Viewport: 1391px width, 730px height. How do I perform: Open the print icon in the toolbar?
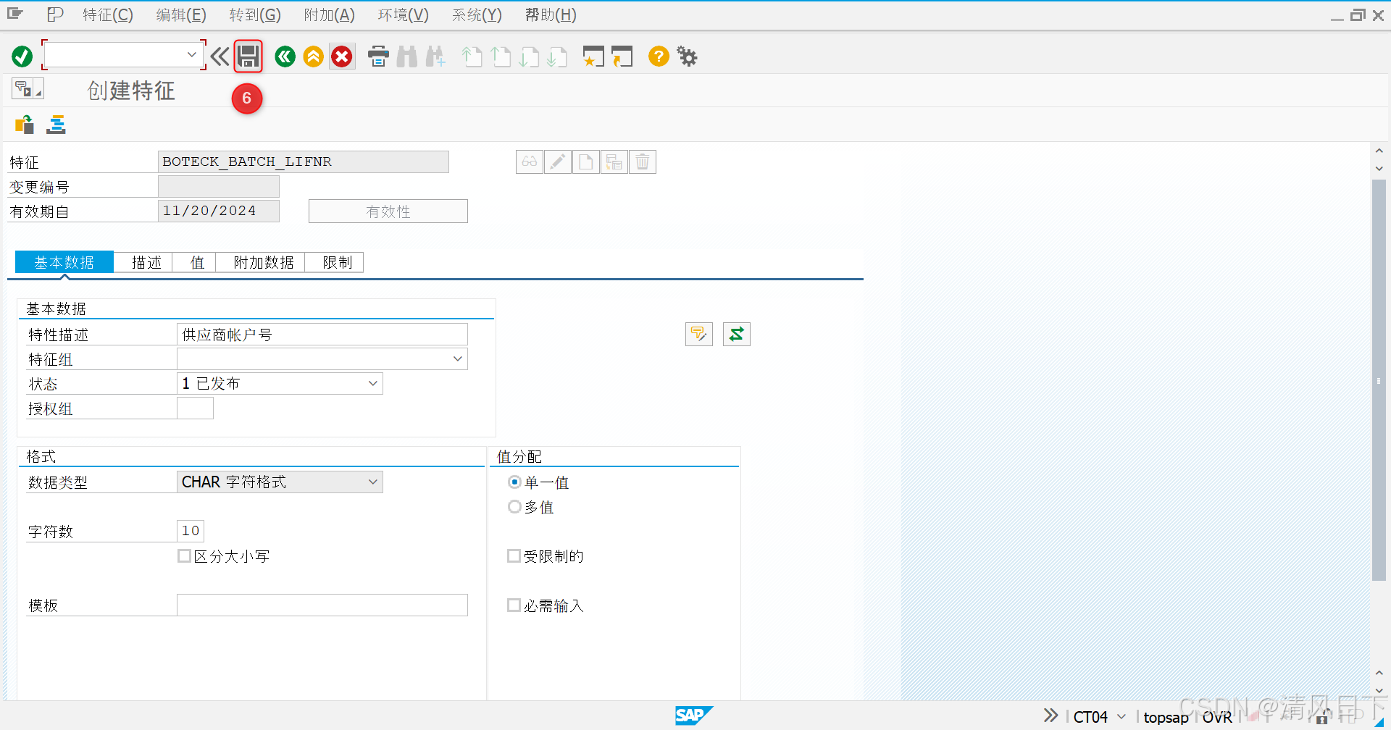[377, 56]
